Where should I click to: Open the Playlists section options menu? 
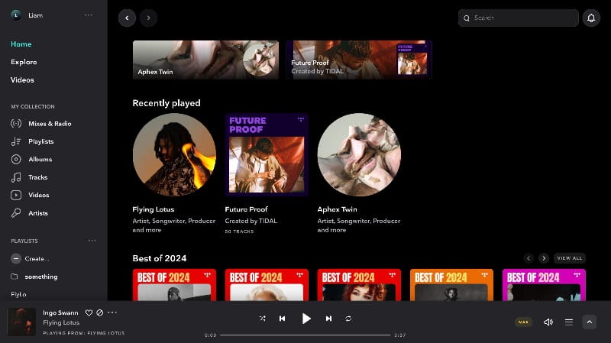[92, 241]
